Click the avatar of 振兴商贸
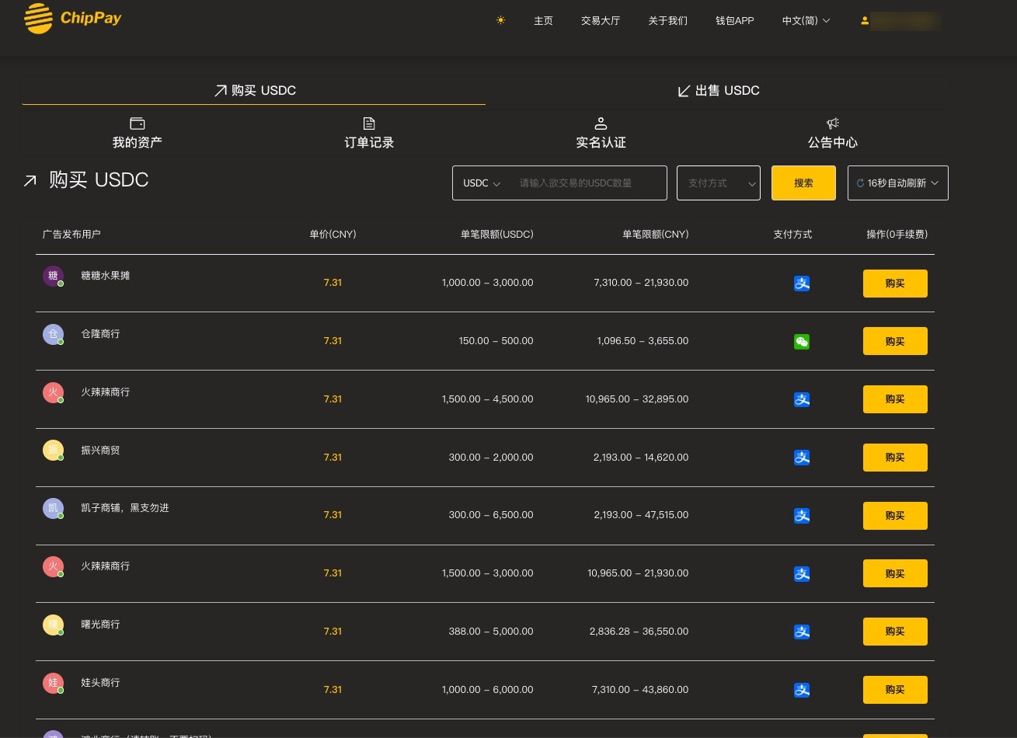 pos(53,451)
